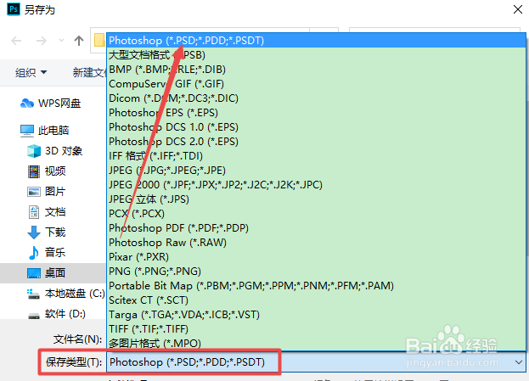Choose IFF 格式 (*.IFF;*.TDI)
Screen dimensions: 529x381
coord(316,156)
